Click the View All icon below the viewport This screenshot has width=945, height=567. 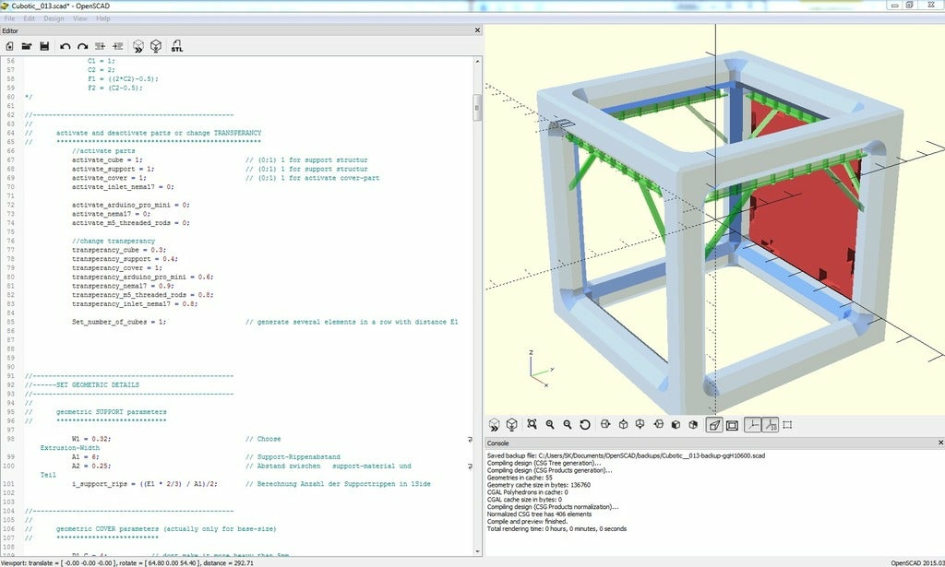tap(532, 425)
